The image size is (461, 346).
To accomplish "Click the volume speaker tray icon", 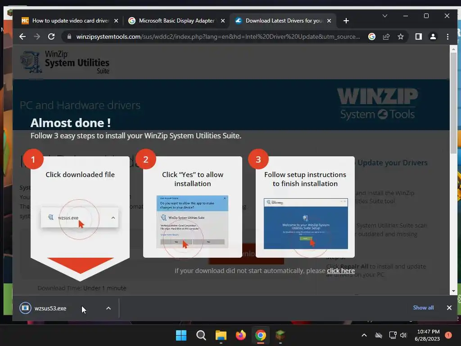I will coord(403,335).
